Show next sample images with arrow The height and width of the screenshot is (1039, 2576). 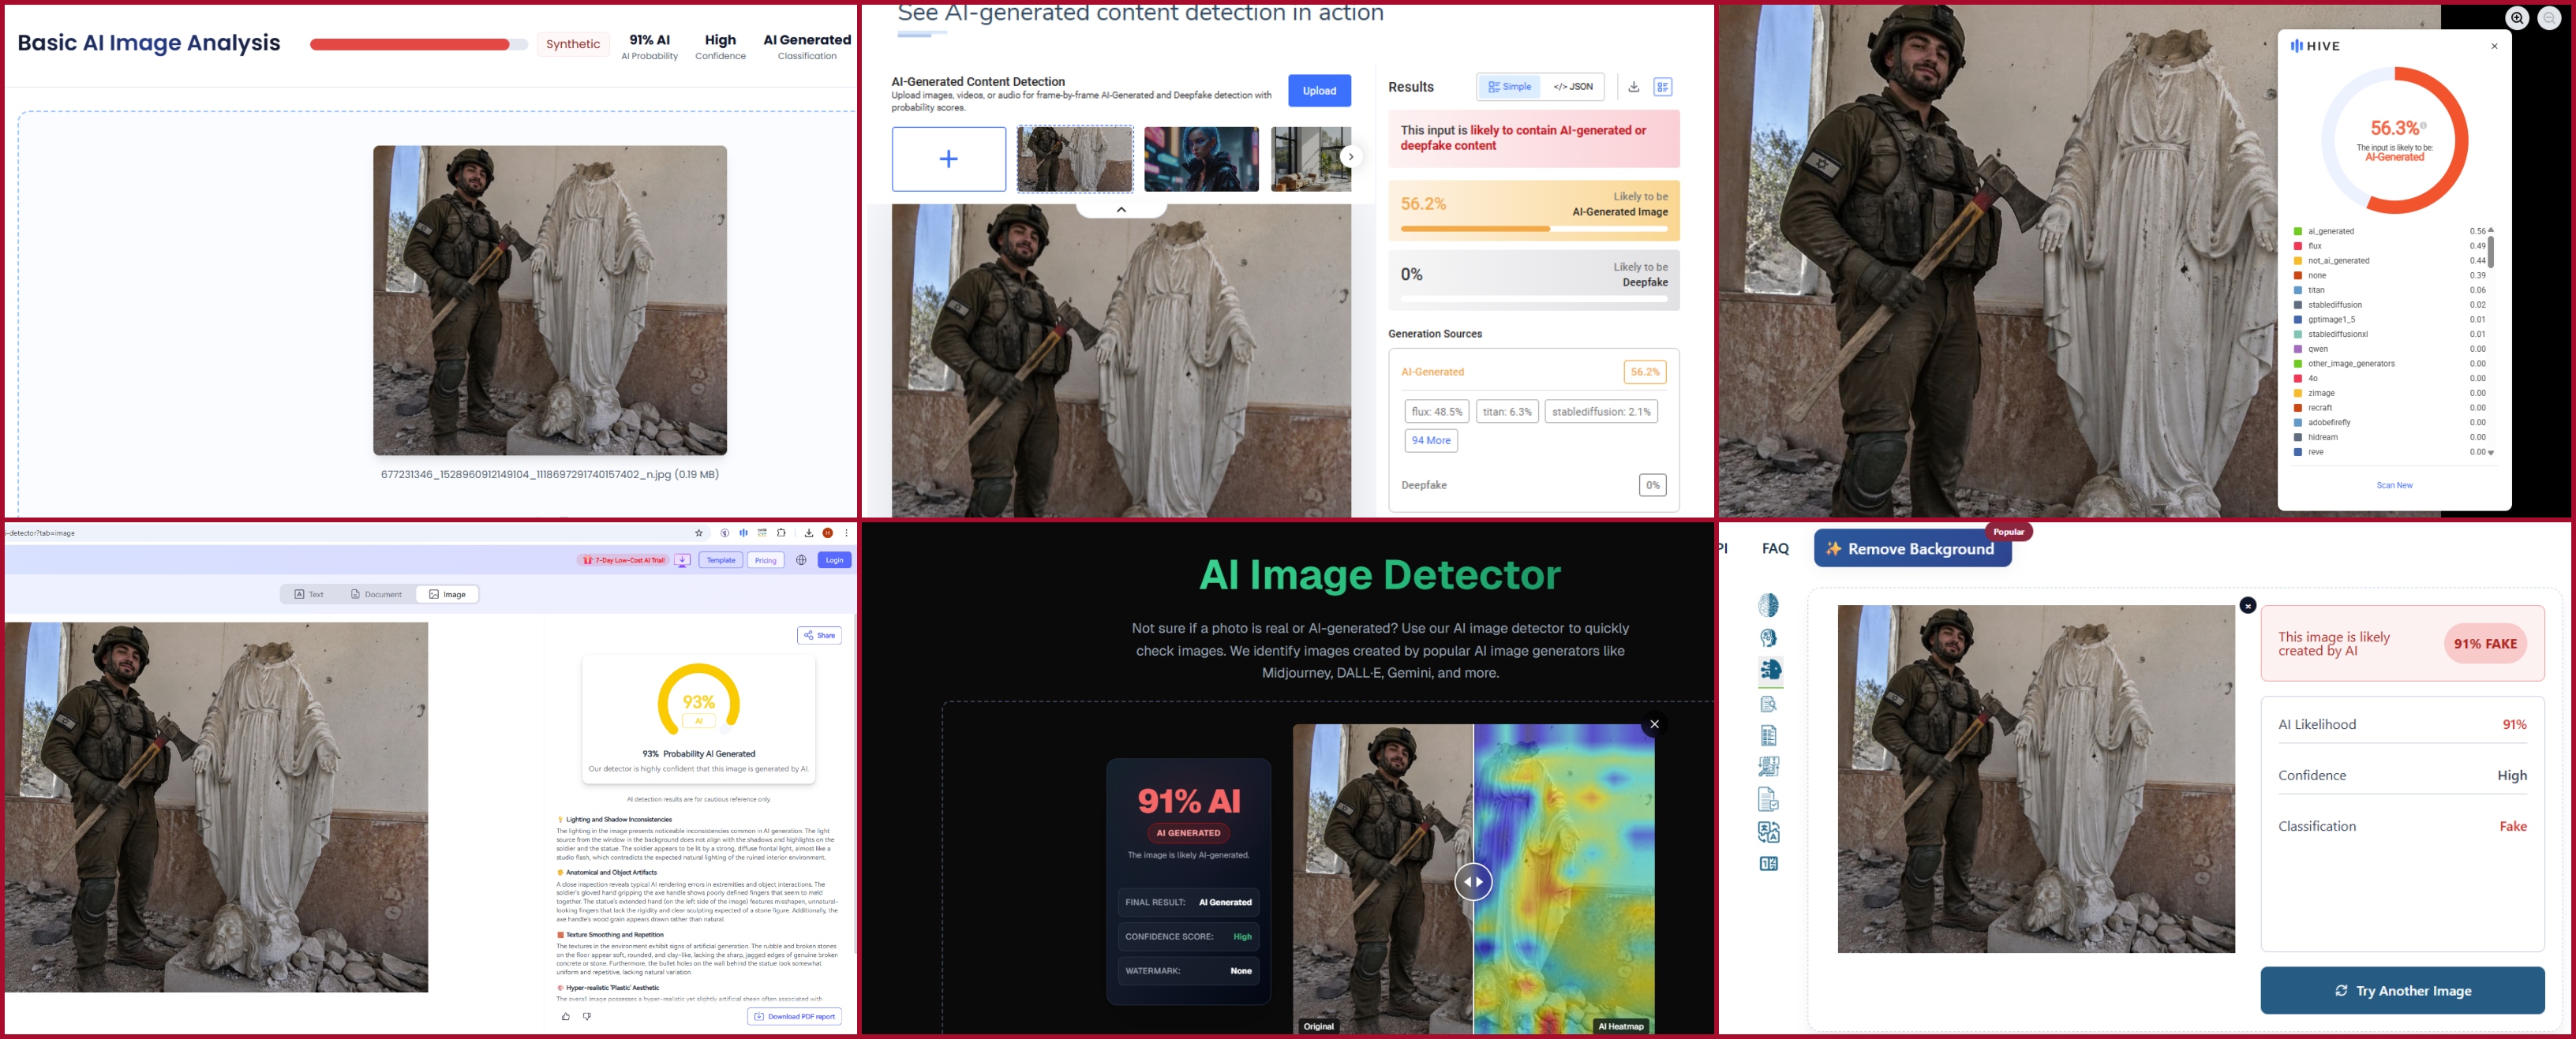(1350, 157)
